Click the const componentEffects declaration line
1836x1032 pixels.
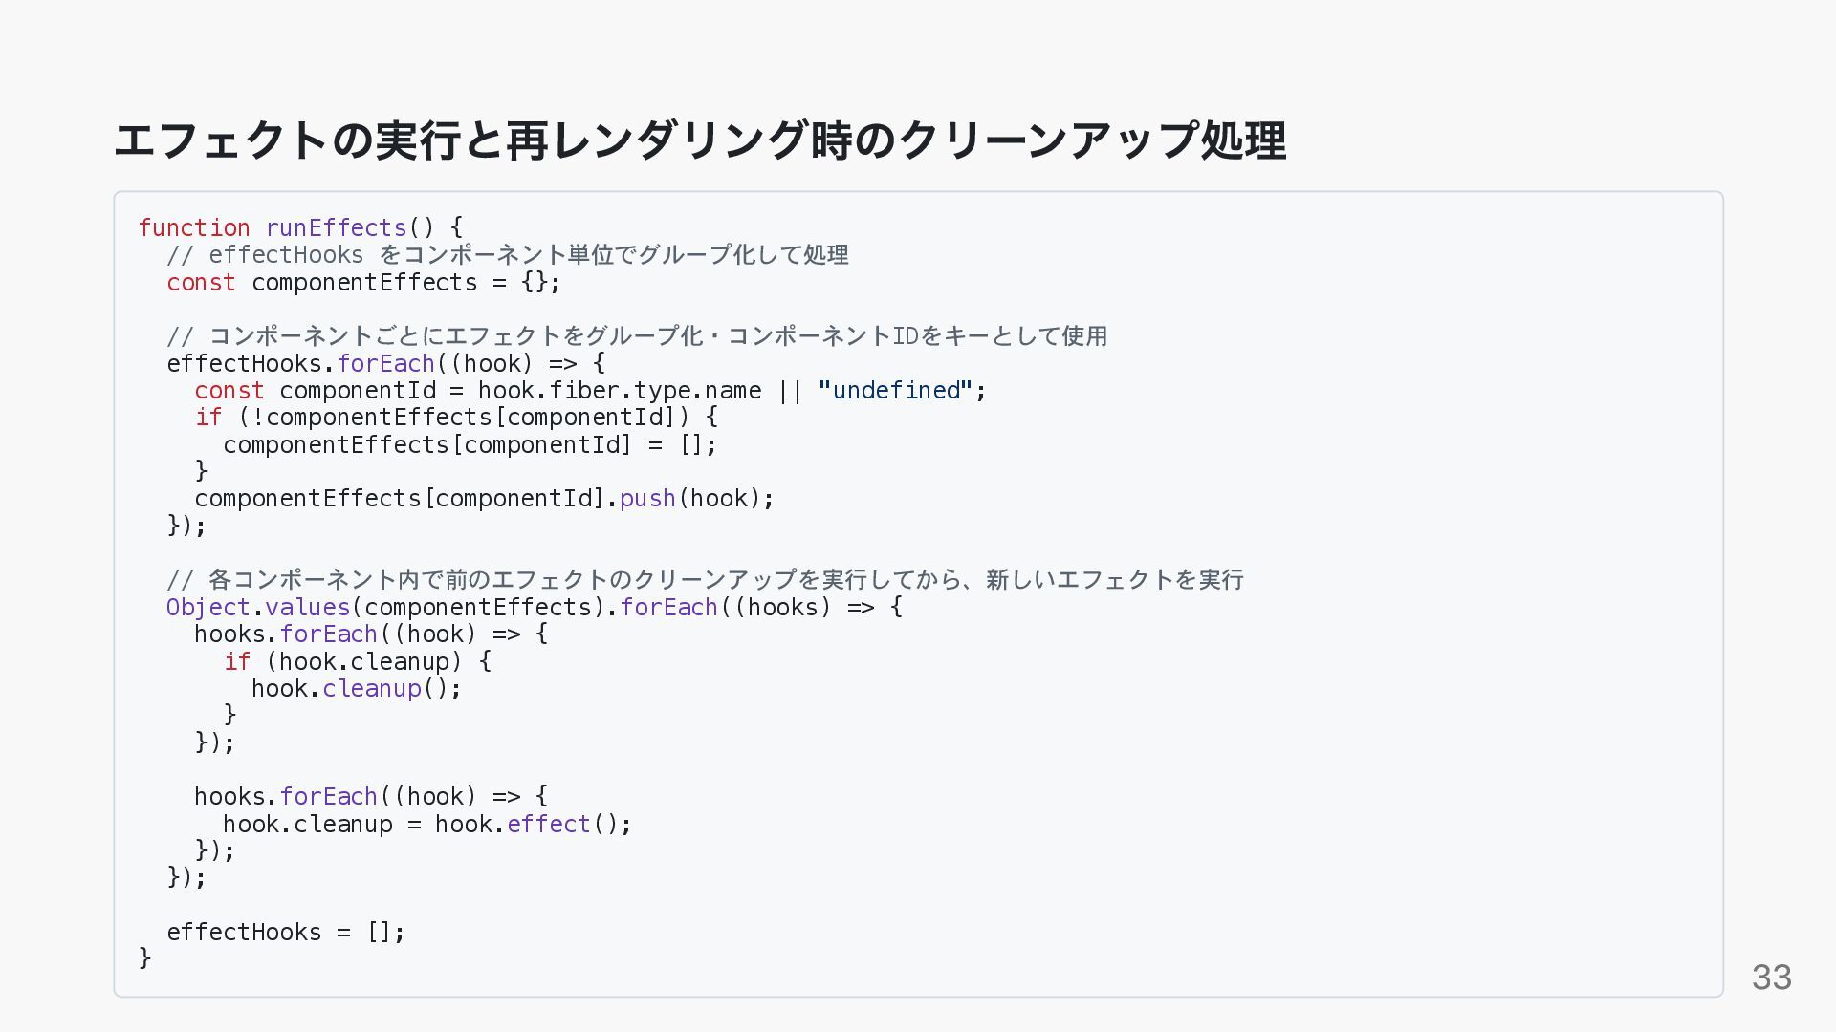pyautogui.click(x=363, y=283)
